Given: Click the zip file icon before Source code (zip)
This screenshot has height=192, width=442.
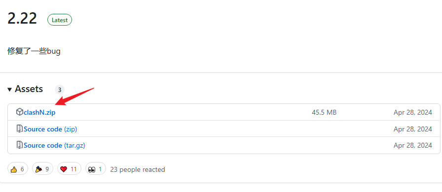Looking at the screenshot, I should point(19,128).
